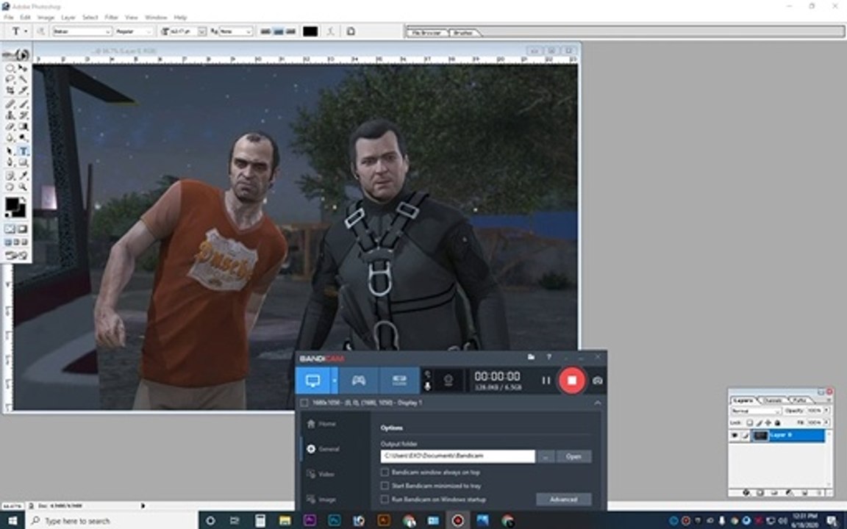Enable Run Bandicam on Windows startup
The image size is (847, 529).
click(385, 500)
